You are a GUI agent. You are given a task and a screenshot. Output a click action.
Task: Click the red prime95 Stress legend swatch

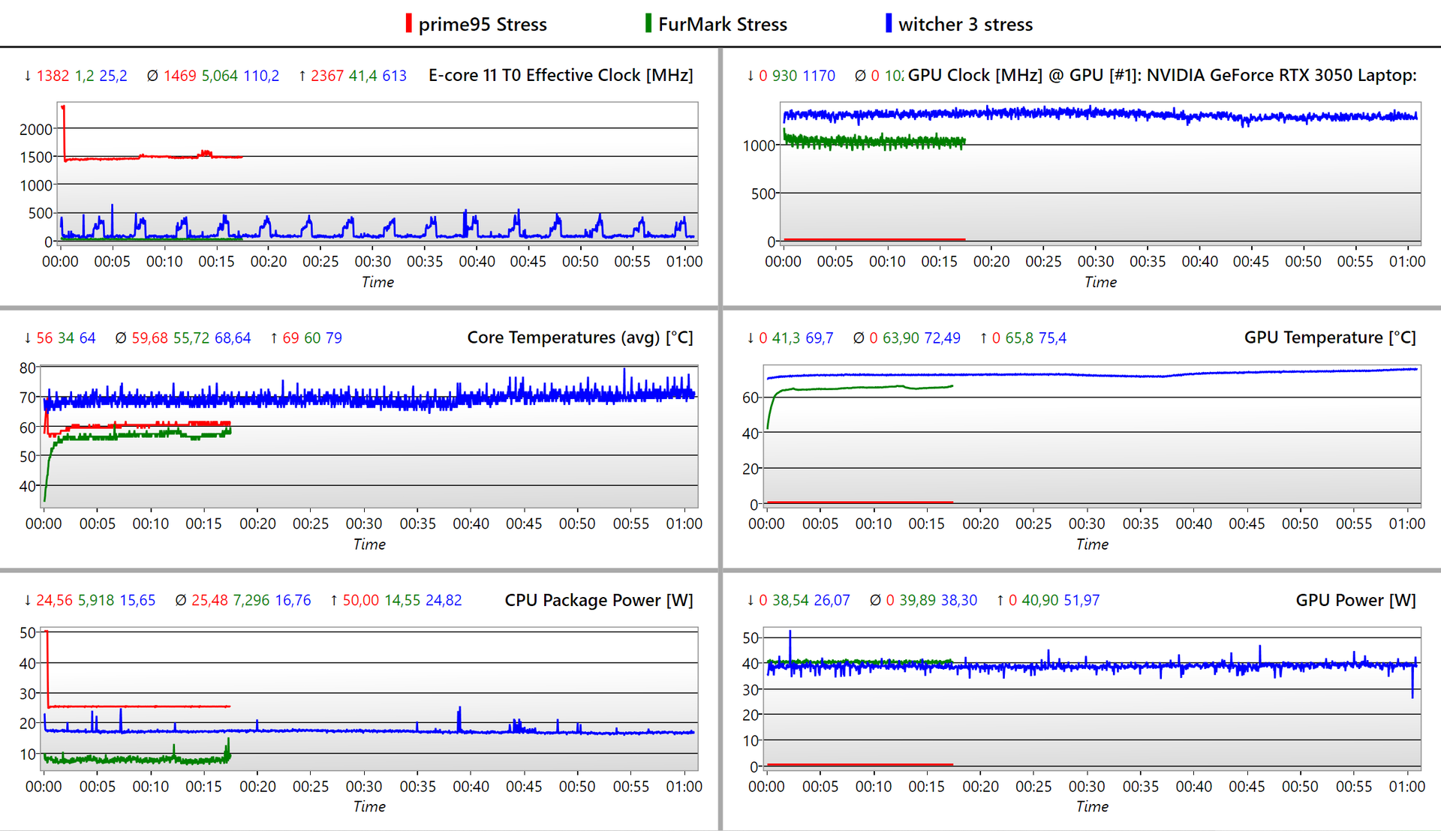408,23
